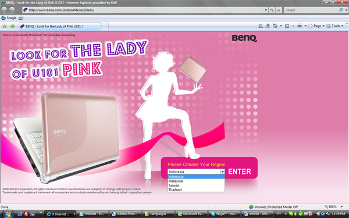The image size is (349, 218).
Task: Open a new blank browser tab
Action: (104, 27)
